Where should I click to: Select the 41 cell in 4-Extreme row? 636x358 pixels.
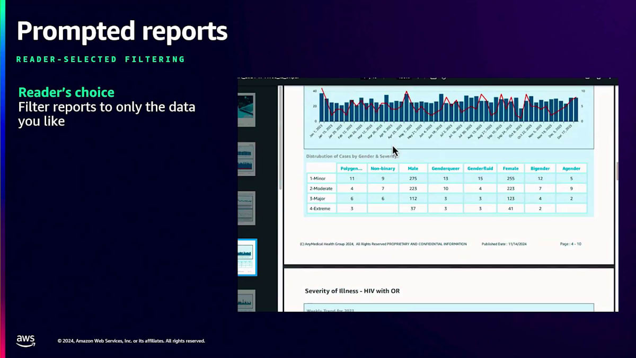(x=511, y=209)
